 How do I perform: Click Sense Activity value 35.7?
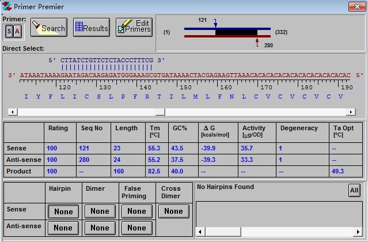coord(246,148)
